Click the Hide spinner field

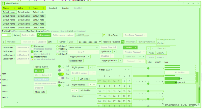pyautogui.click(x=83, y=96)
